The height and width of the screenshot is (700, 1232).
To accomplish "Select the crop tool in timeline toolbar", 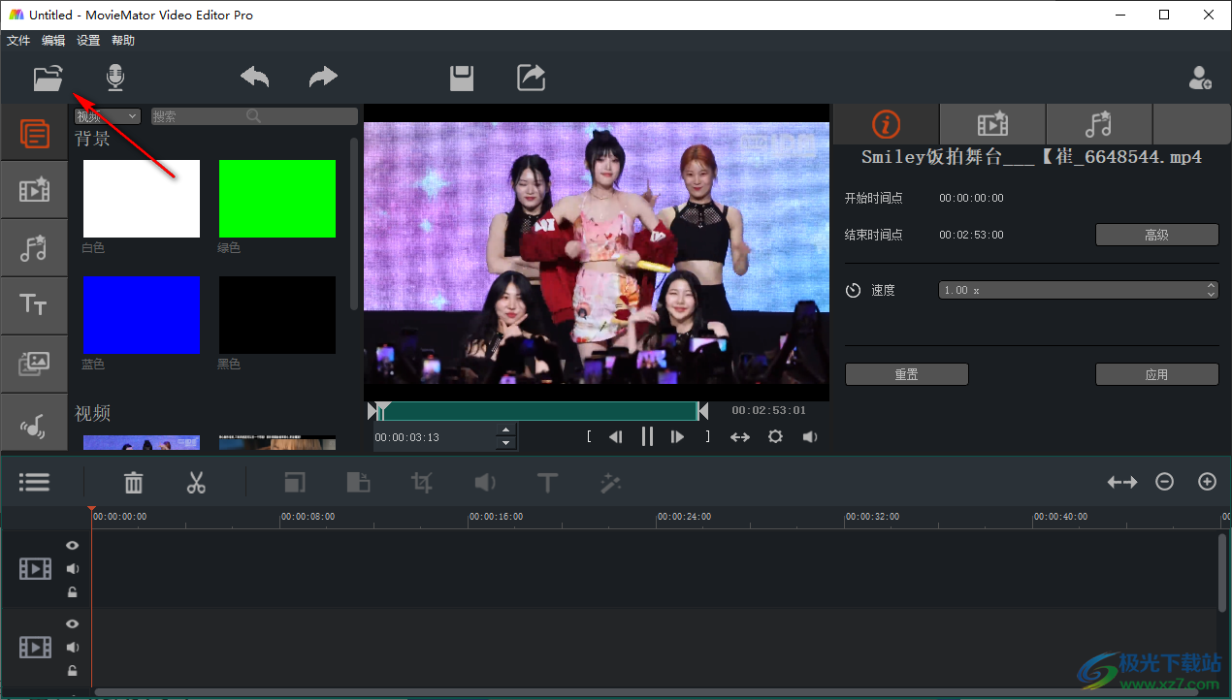I will point(422,482).
